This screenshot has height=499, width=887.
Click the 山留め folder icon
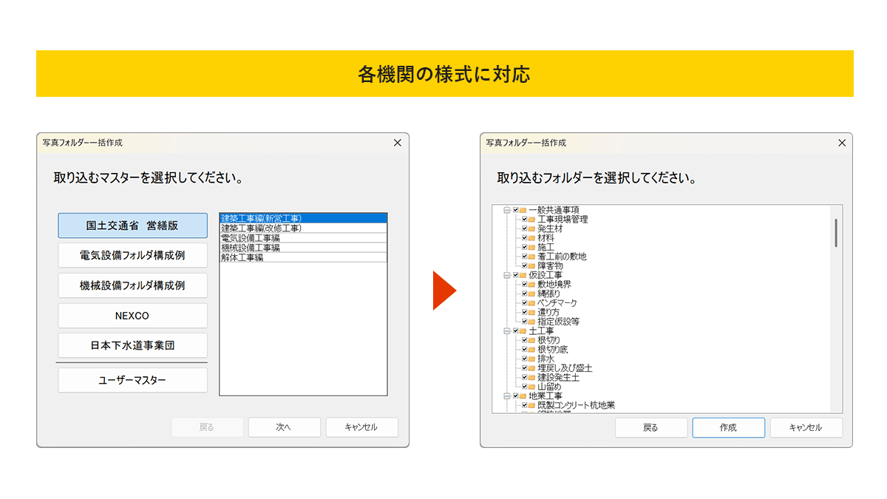point(531,387)
